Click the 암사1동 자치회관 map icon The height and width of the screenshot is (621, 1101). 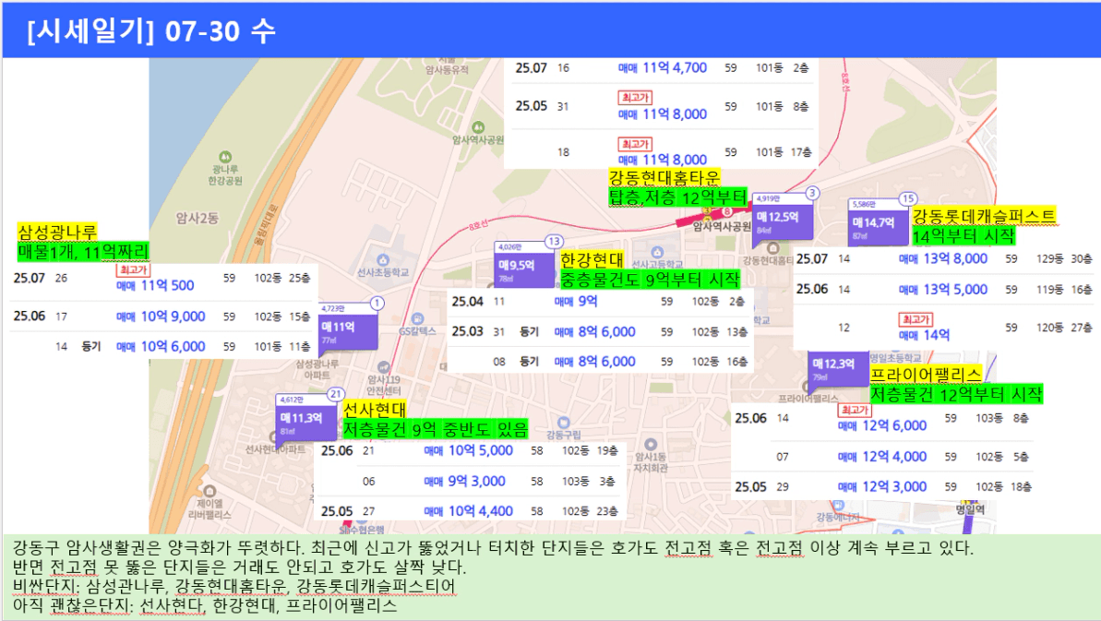[651, 444]
